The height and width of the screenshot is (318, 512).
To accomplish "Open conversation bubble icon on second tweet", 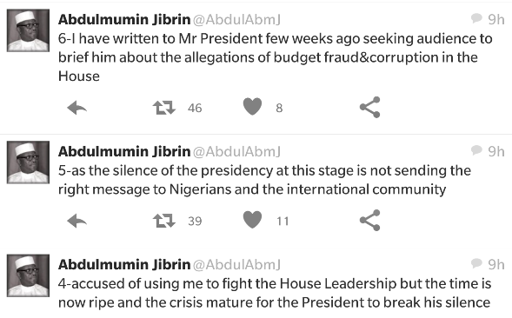I will [x=476, y=150].
